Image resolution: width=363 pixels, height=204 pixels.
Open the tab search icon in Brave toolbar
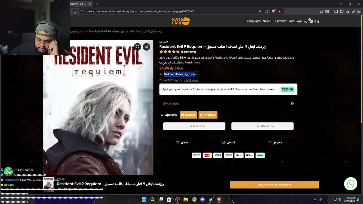point(327,11)
